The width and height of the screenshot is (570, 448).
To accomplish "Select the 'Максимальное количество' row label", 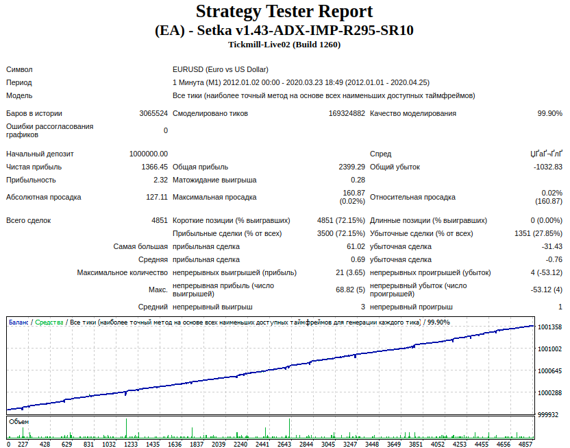I will coord(122,273).
